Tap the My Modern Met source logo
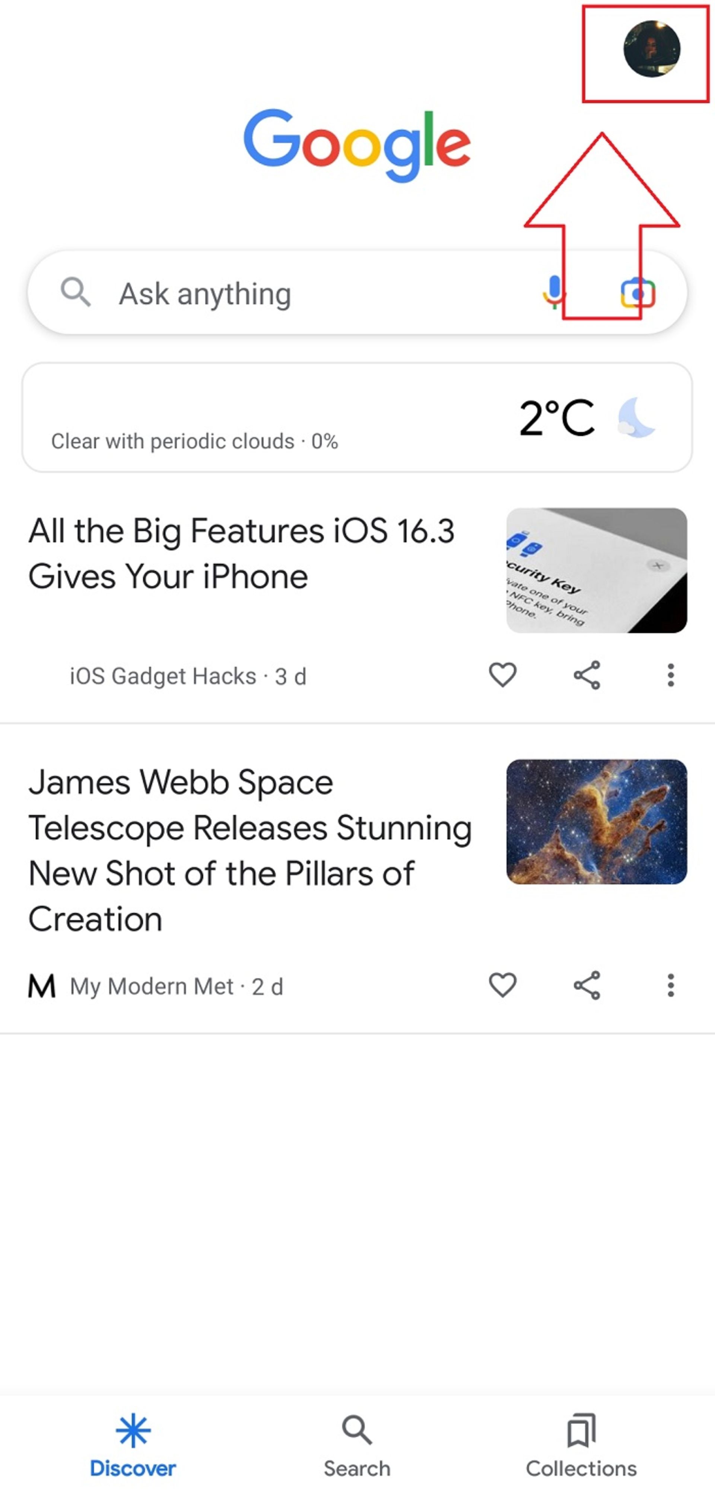The width and height of the screenshot is (715, 1493). pos(42,986)
